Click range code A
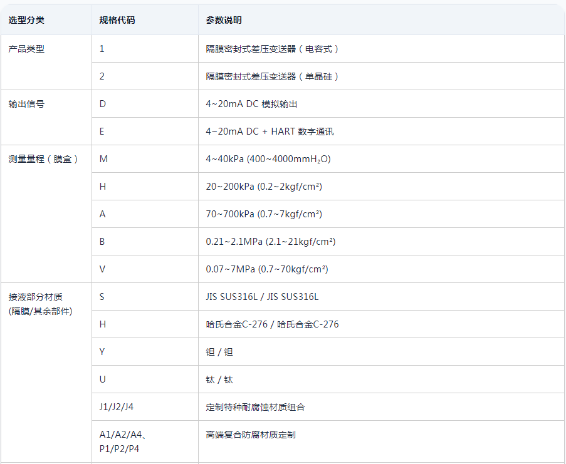566x464 pixels. tap(103, 214)
